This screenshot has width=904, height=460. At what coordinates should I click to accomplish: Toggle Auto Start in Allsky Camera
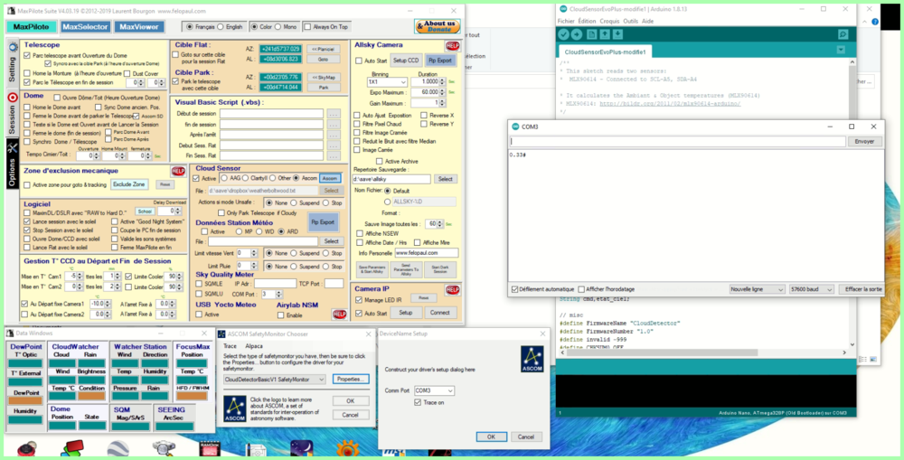click(x=359, y=61)
